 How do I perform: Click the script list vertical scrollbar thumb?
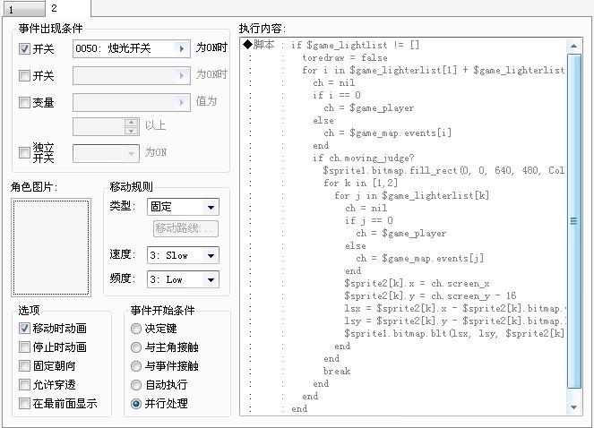tap(574, 221)
